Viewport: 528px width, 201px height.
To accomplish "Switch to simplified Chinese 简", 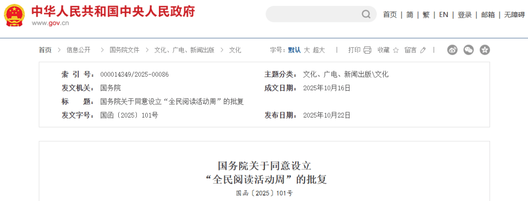I will point(410,15).
